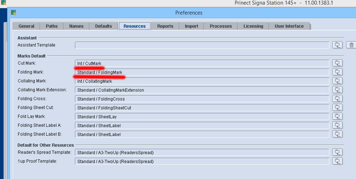Open resource picker for Cut Mark
356x179 pixels.
click(x=337, y=63)
